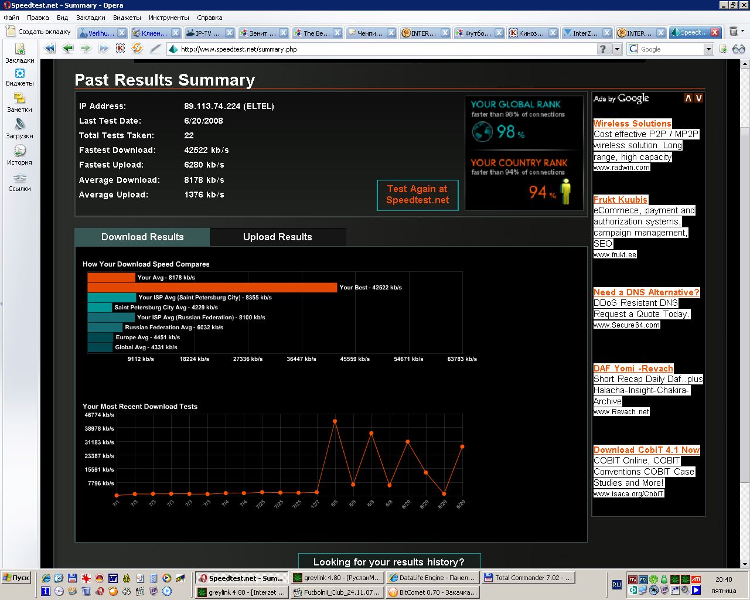Image resolution: width=750 pixels, height=600 pixels.
Task: Close the Verlihu tab
Action: [121, 33]
